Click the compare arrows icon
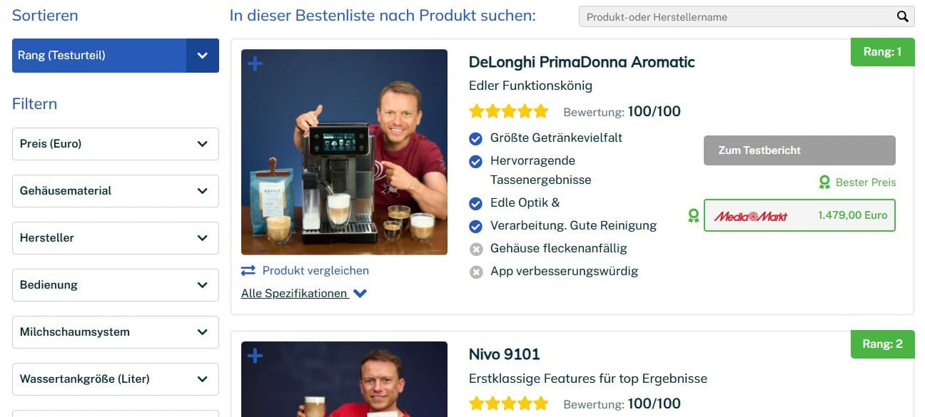The image size is (925, 417). 248,270
